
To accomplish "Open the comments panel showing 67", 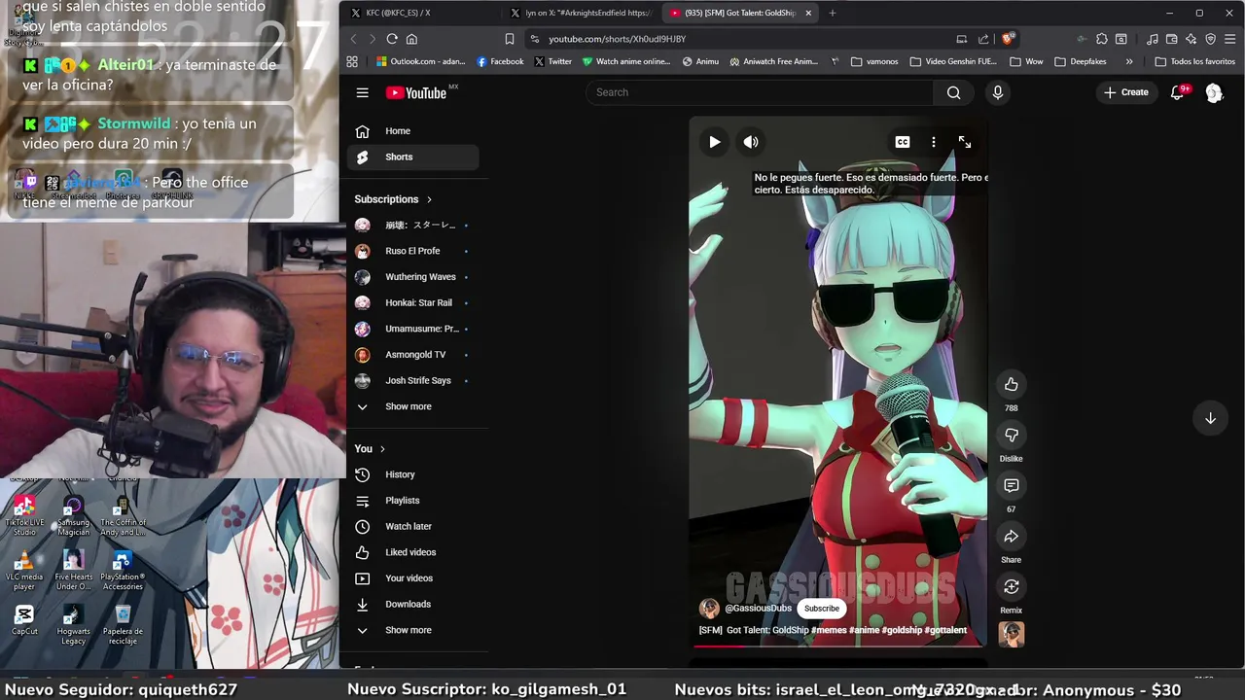I will point(1012,485).
